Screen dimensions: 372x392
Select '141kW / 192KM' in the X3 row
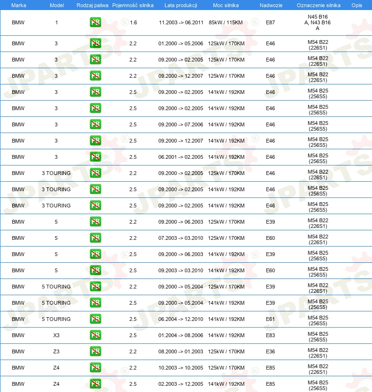pos(226,335)
